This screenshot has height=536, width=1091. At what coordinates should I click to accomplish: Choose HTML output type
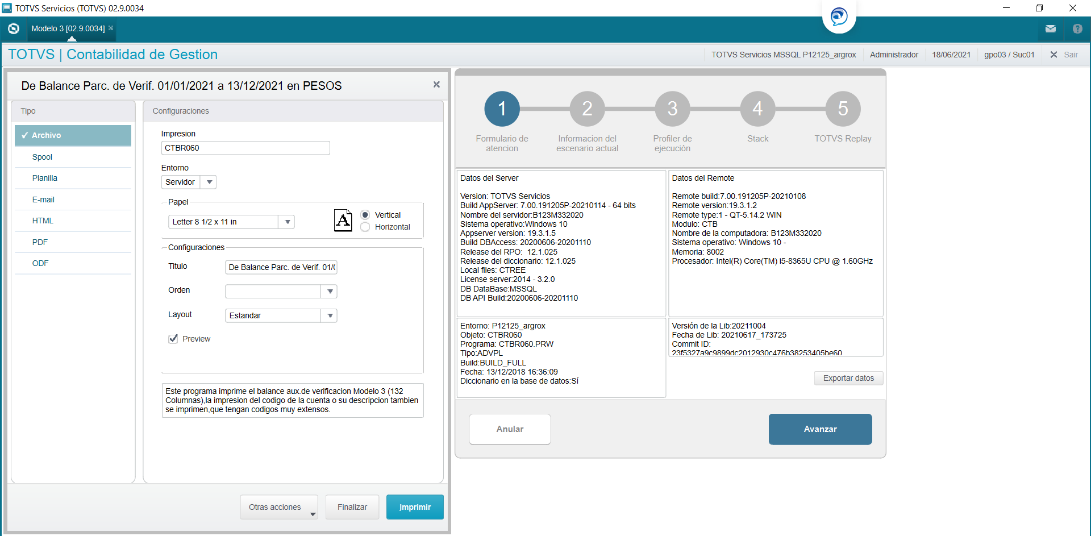[73, 221]
